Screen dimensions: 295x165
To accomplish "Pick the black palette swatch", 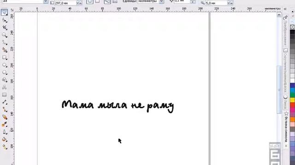I will [x=292, y=32].
